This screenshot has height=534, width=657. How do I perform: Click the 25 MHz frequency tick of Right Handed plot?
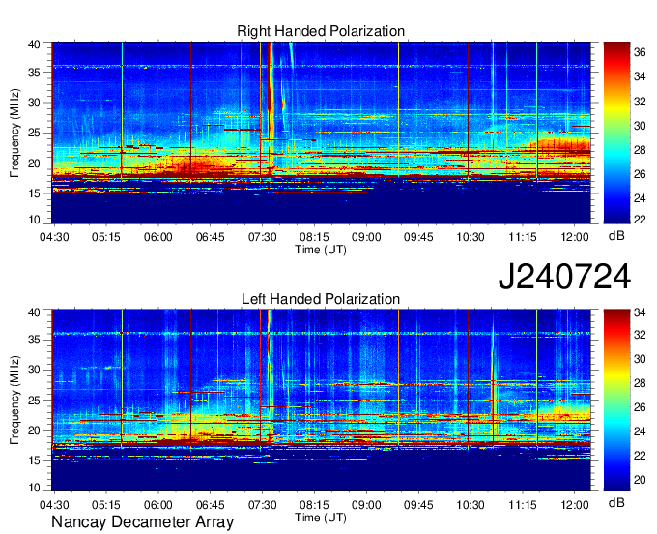coord(34,133)
